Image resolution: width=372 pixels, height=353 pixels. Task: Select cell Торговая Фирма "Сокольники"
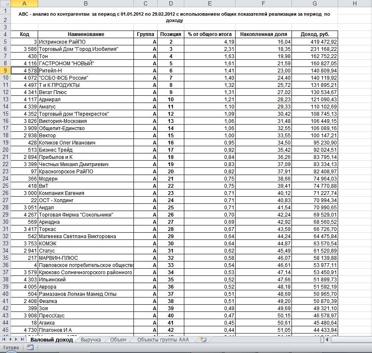[x=86, y=214]
